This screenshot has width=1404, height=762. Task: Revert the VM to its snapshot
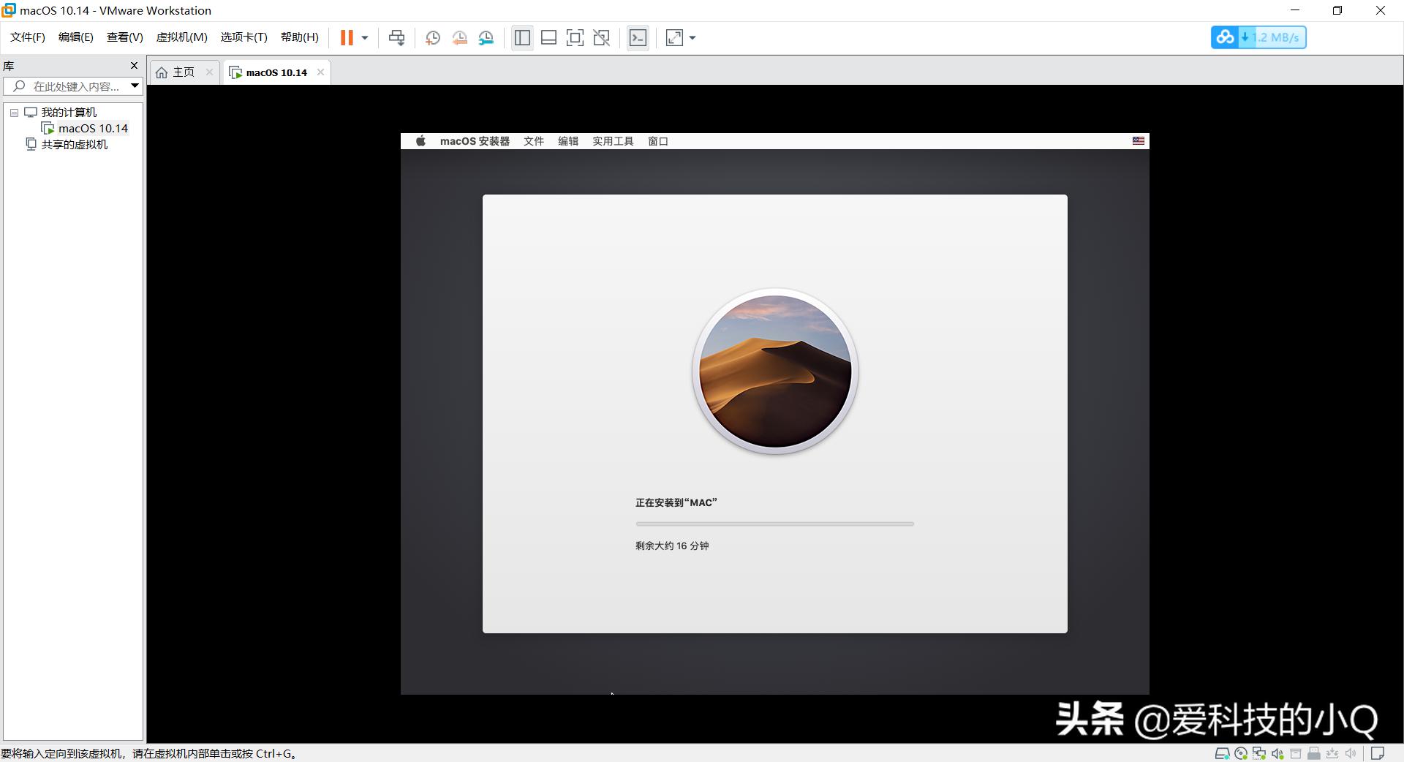click(x=459, y=37)
